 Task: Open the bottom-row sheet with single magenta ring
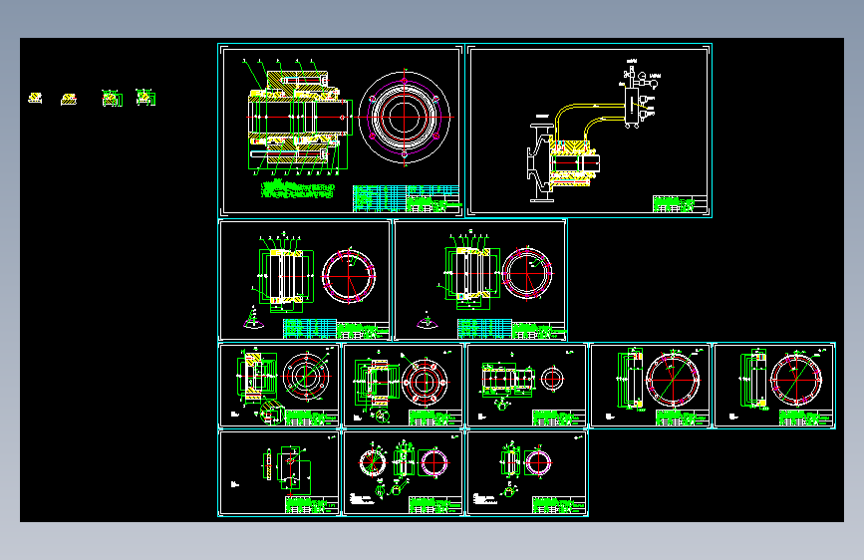click(526, 473)
